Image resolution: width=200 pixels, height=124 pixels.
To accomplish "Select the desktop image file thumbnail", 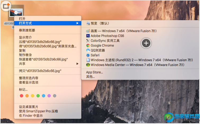I will coord(16,13).
